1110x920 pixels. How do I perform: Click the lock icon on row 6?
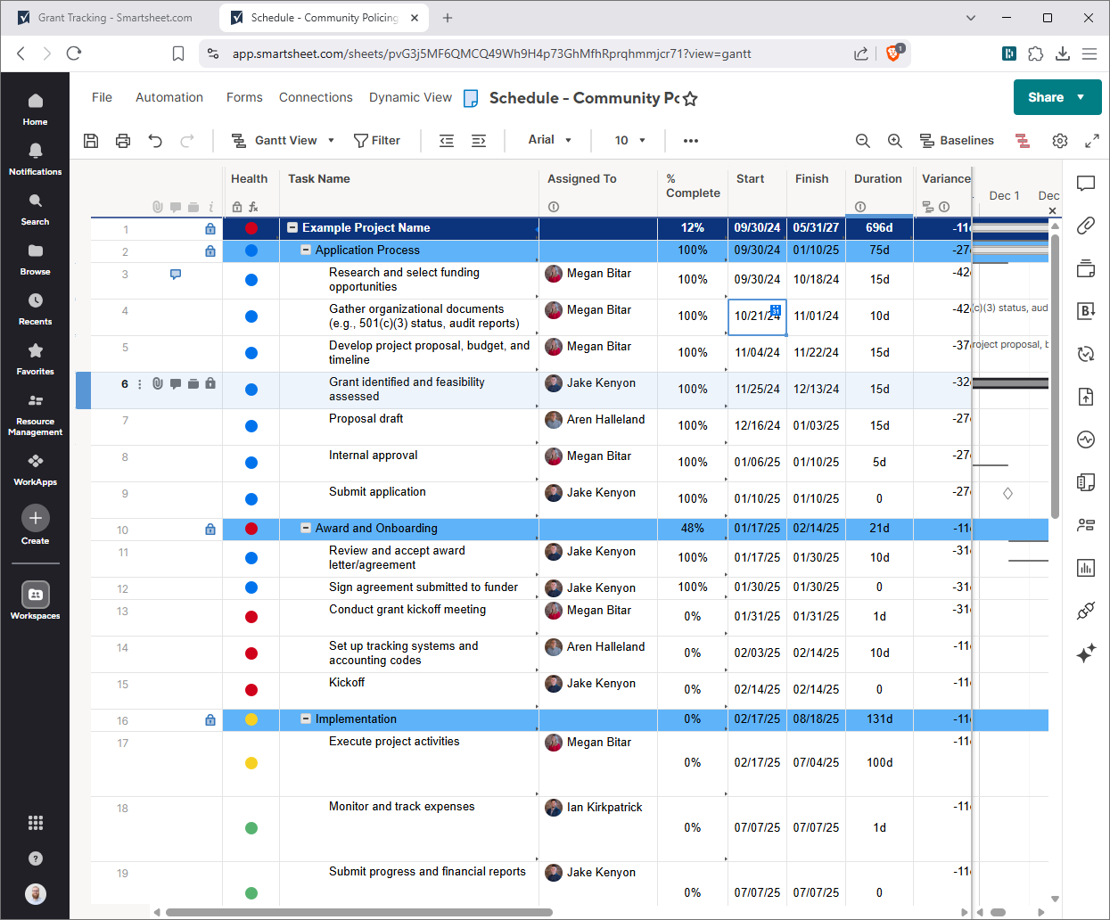point(210,383)
